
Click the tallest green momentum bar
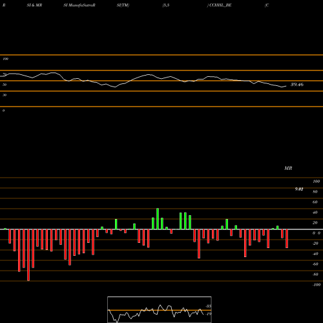(x=158, y=219)
